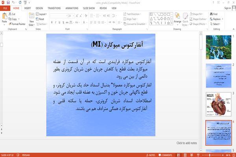The image size is (236, 157).
Task: Click the Paste clipboard icon
Action: (4, 16)
